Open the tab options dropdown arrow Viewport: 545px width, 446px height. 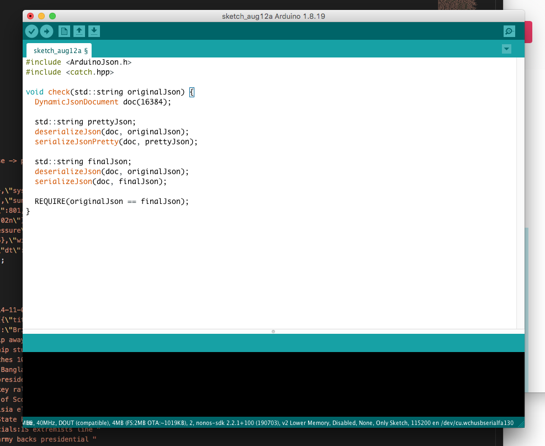(506, 49)
